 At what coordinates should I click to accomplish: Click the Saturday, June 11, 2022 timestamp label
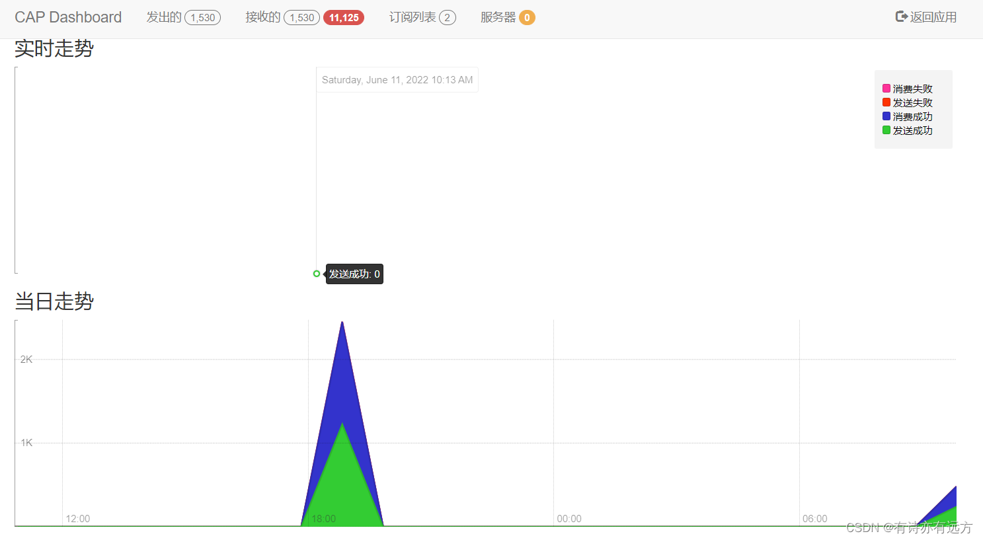click(397, 80)
